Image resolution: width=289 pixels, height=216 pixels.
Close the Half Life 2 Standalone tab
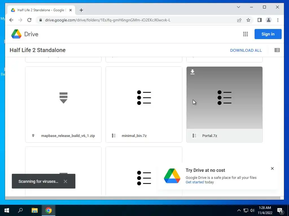[x=70, y=10]
